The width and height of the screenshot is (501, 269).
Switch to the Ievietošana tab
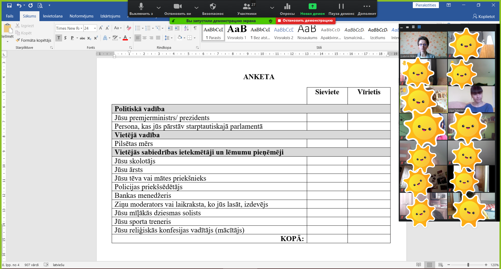[x=53, y=16]
